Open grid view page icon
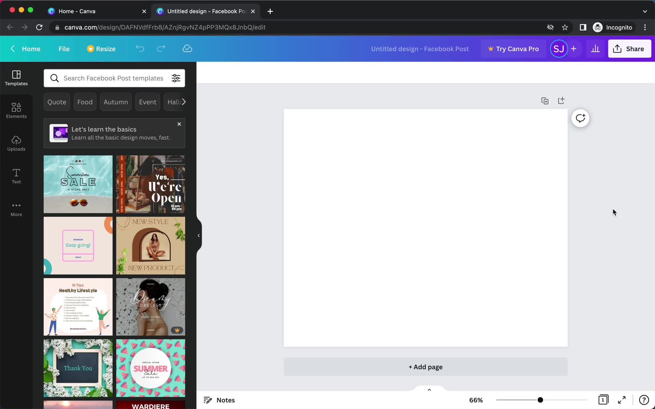The width and height of the screenshot is (655, 409). click(603, 399)
